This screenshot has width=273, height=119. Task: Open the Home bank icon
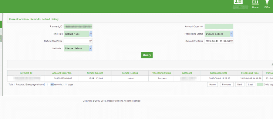(255, 2)
